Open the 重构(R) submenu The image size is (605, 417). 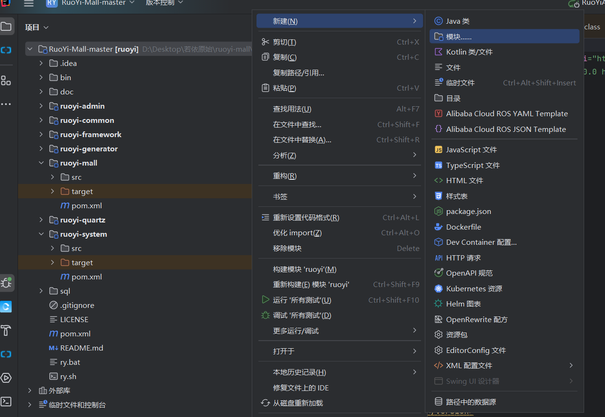(339, 176)
